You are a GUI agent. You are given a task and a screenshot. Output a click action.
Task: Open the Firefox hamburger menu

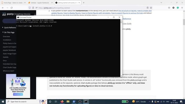[182, 8]
